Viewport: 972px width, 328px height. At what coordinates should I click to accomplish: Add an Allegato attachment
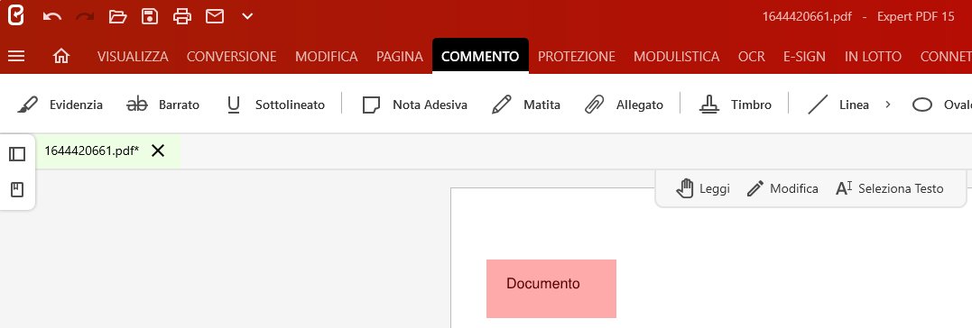(625, 105)
